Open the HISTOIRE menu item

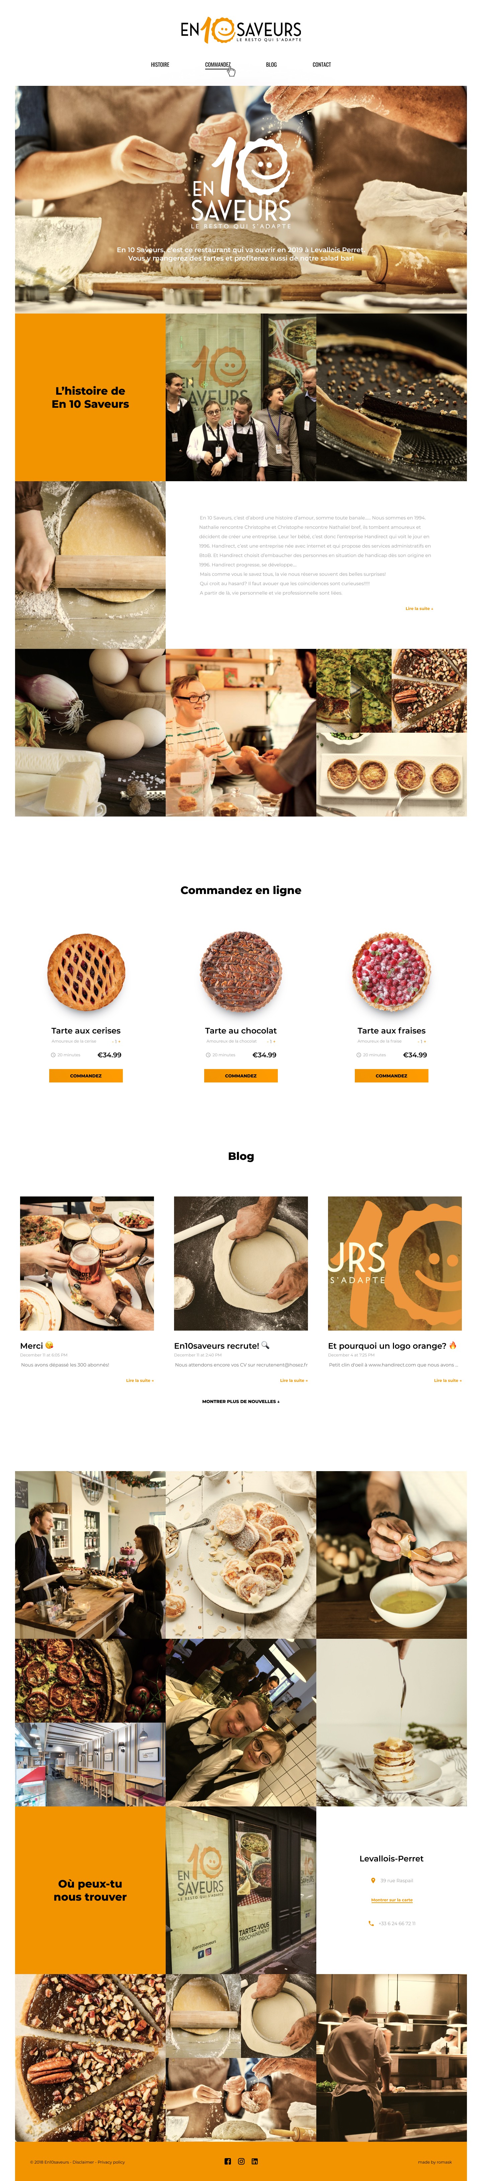[160, 64]
